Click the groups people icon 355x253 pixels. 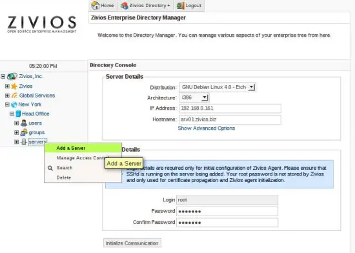(x=24, y=132)
